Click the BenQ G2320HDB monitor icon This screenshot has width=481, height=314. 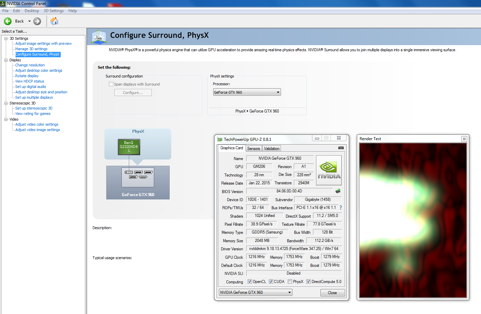(x=129, y=147)
